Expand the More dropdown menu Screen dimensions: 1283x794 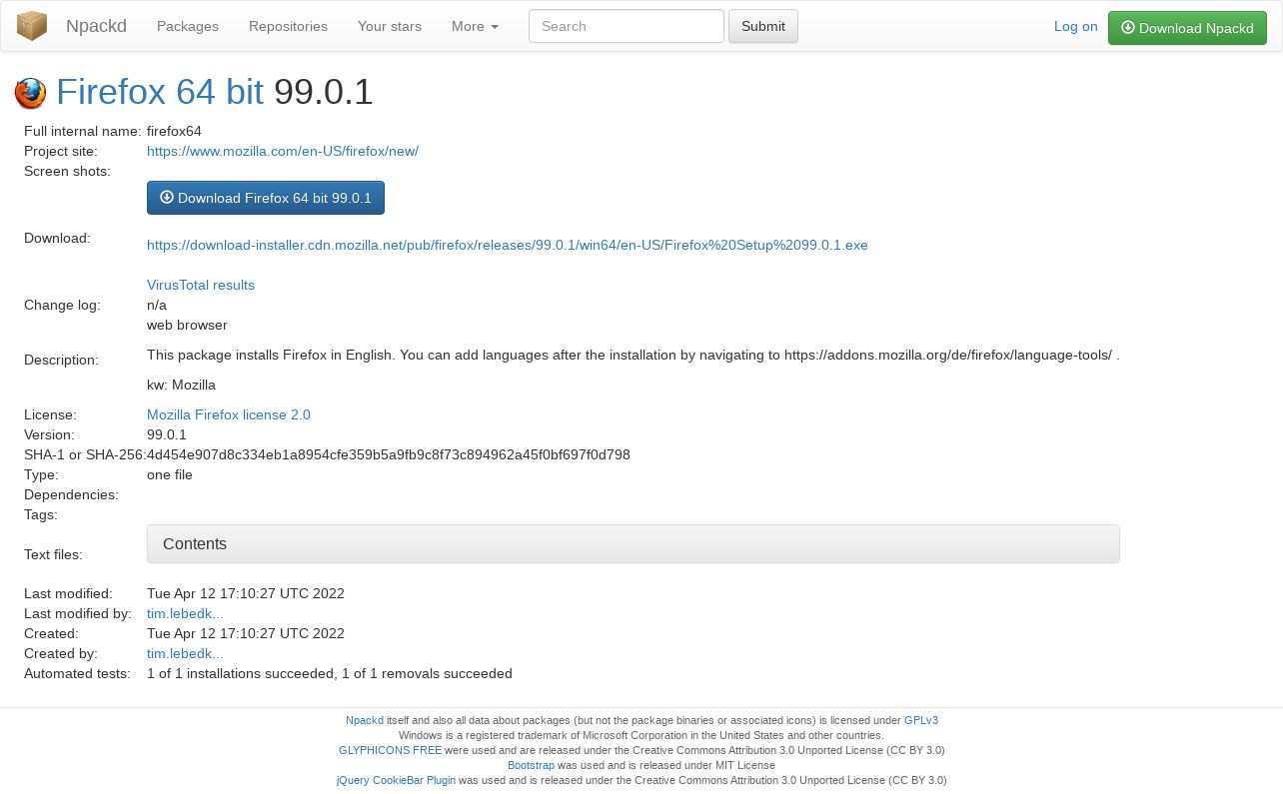click(x=475, y=26)
